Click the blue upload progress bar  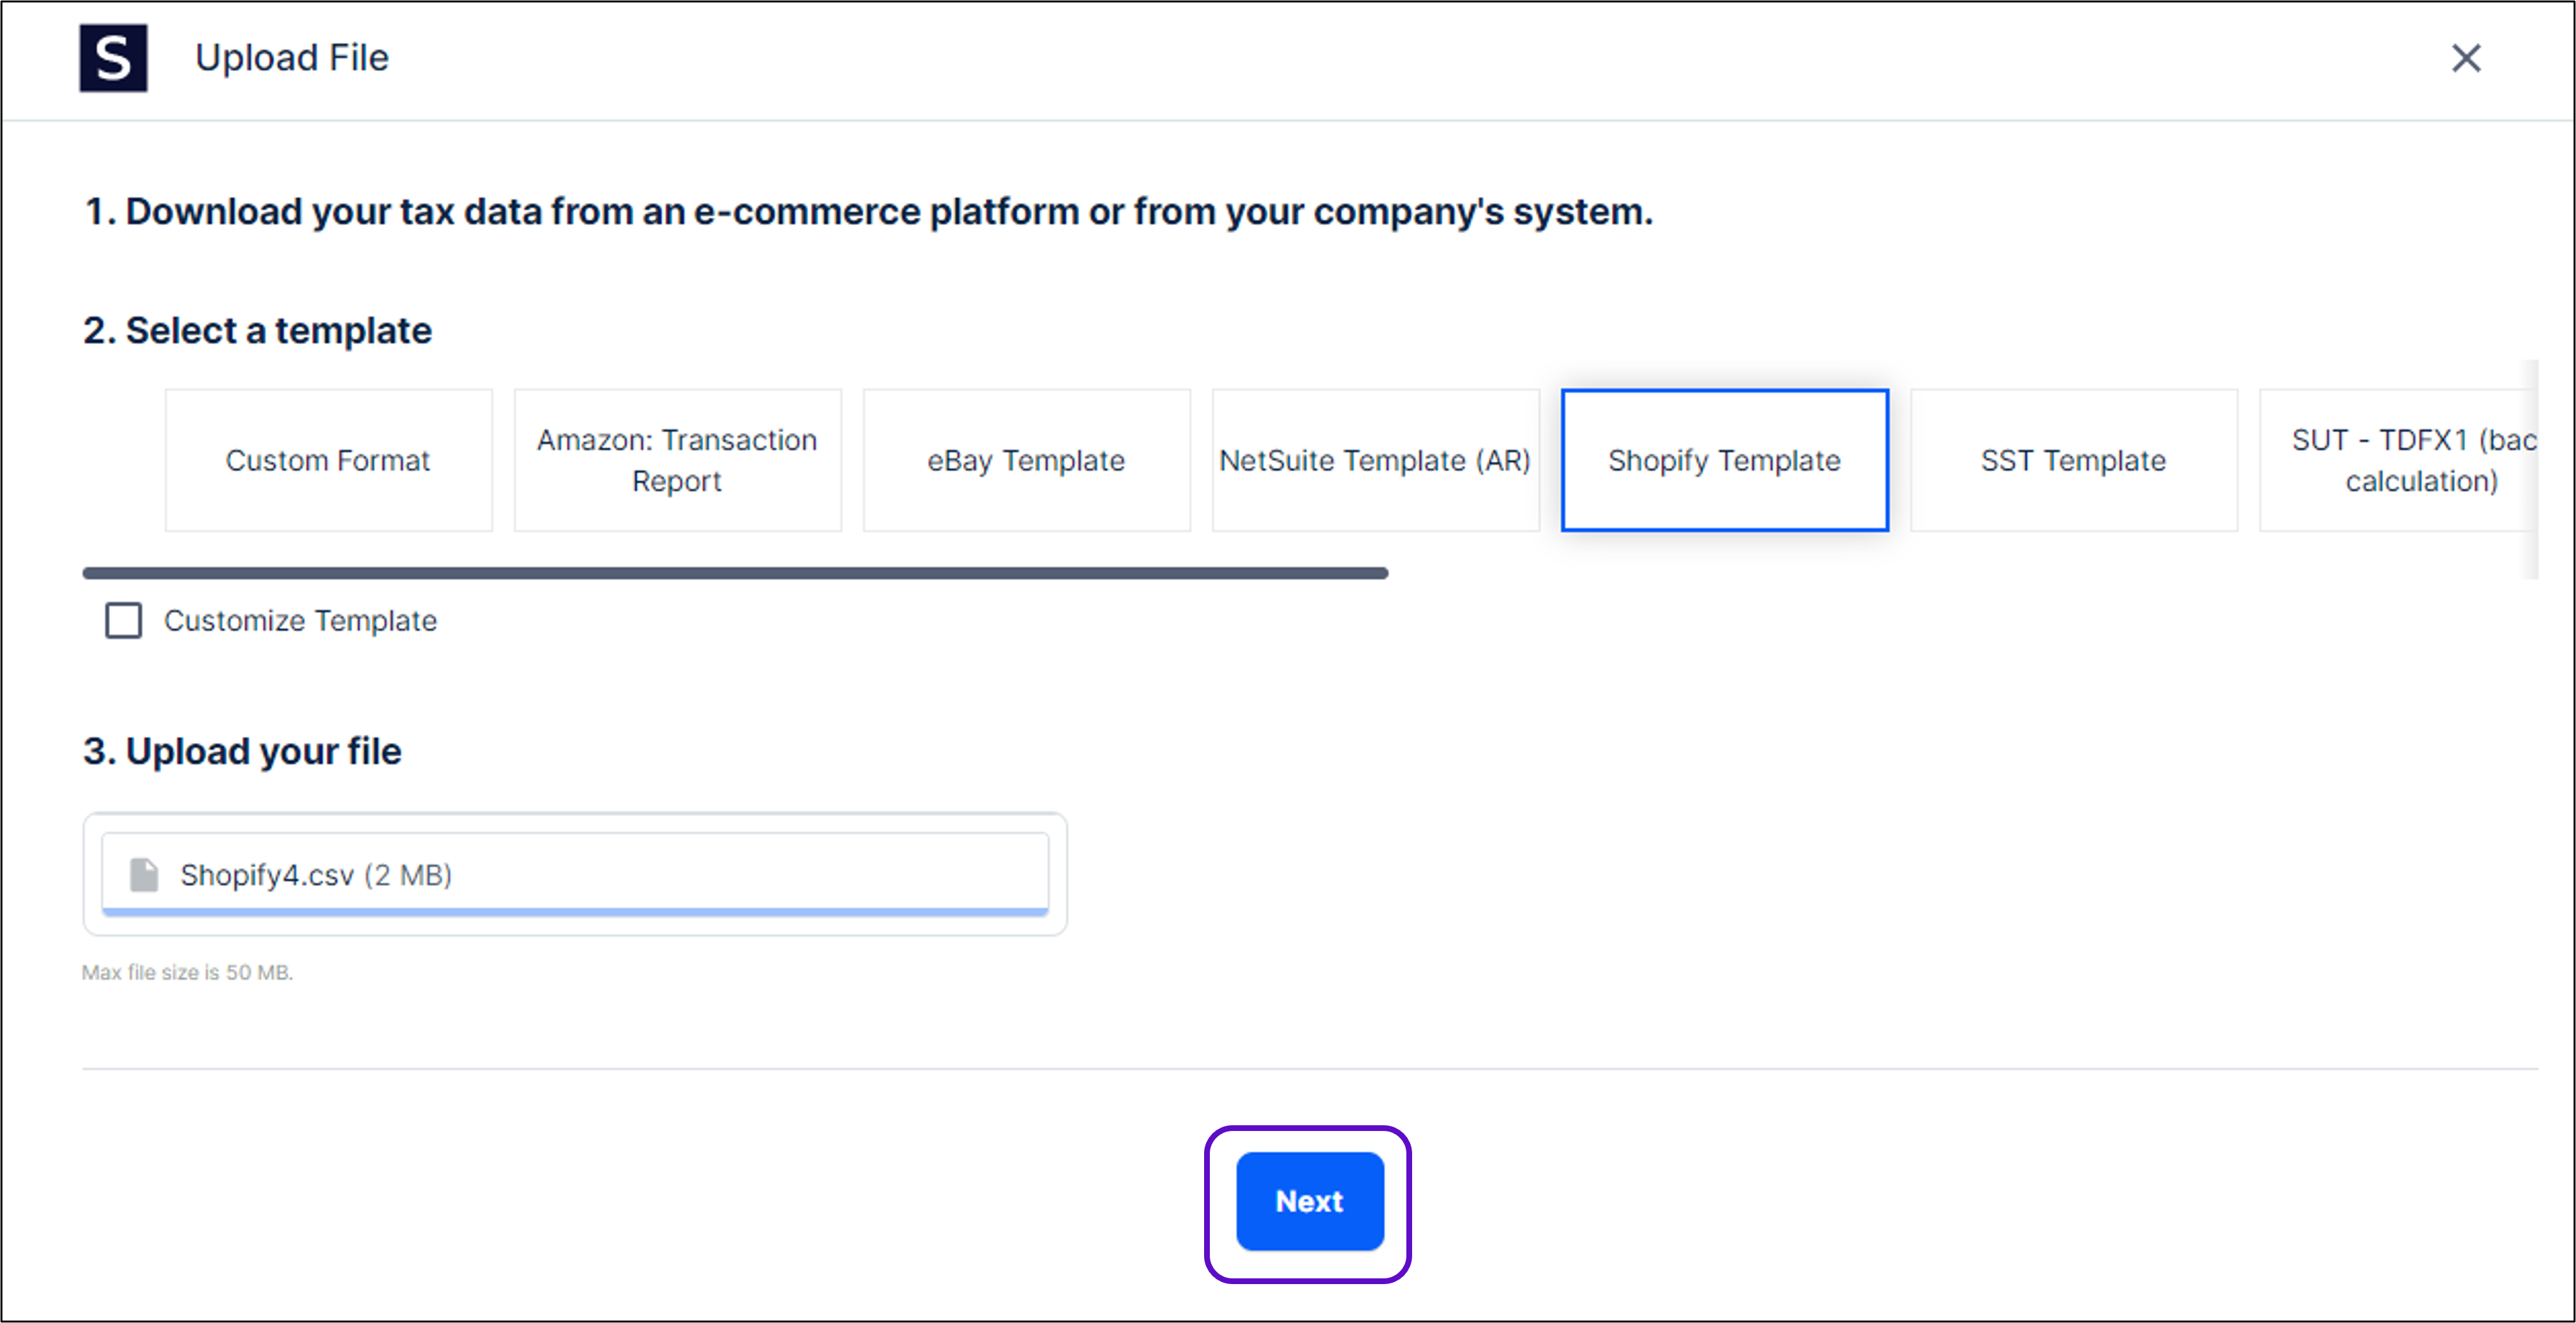point(575,911)
